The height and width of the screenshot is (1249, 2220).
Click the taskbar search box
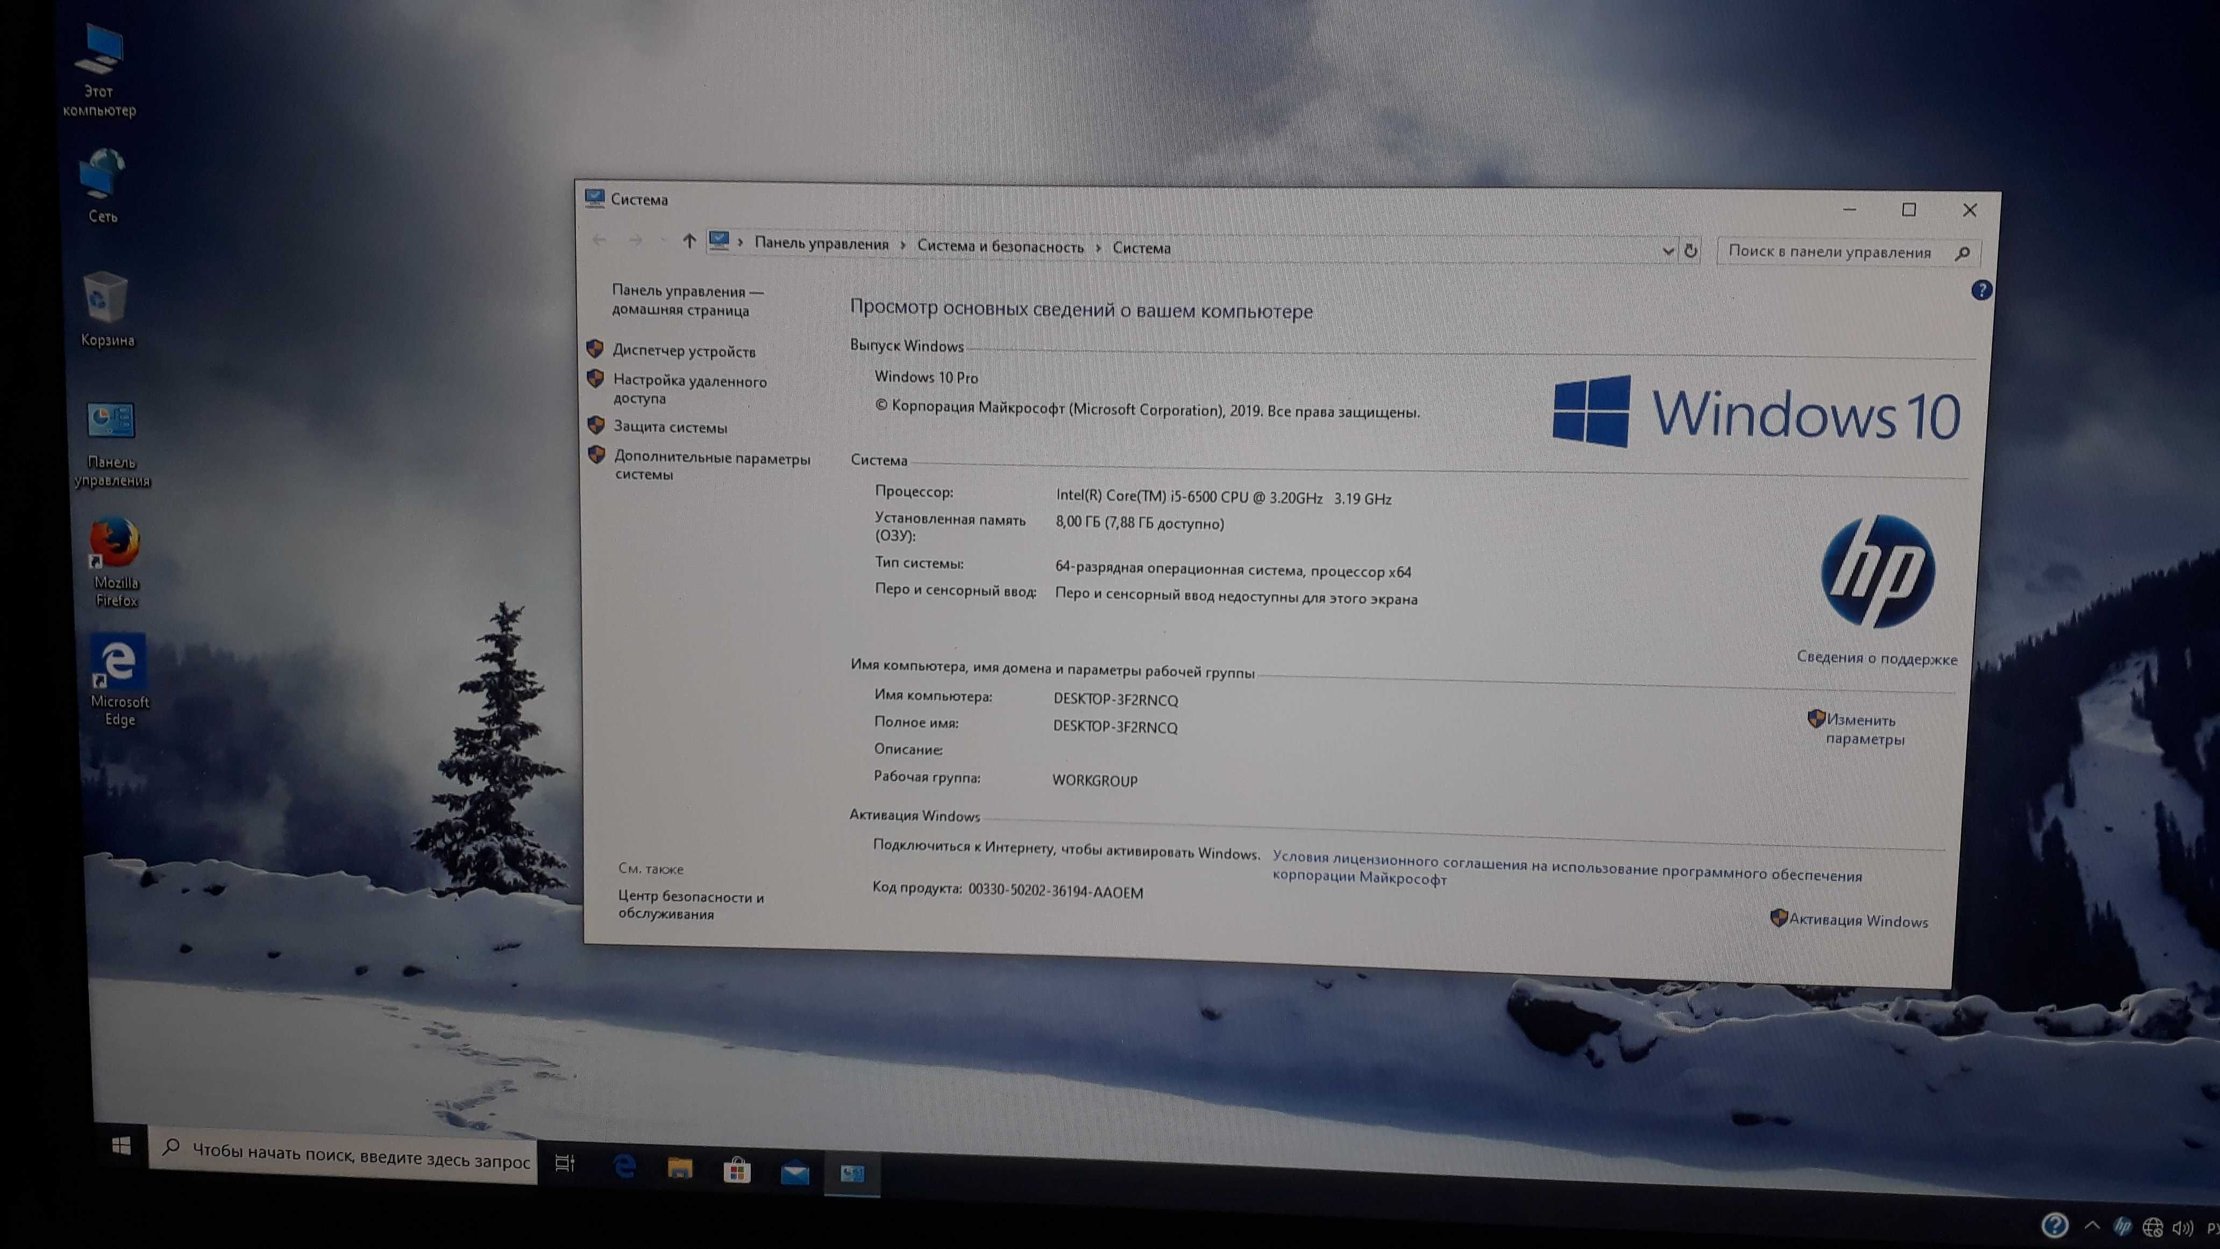coord(343,1155)
